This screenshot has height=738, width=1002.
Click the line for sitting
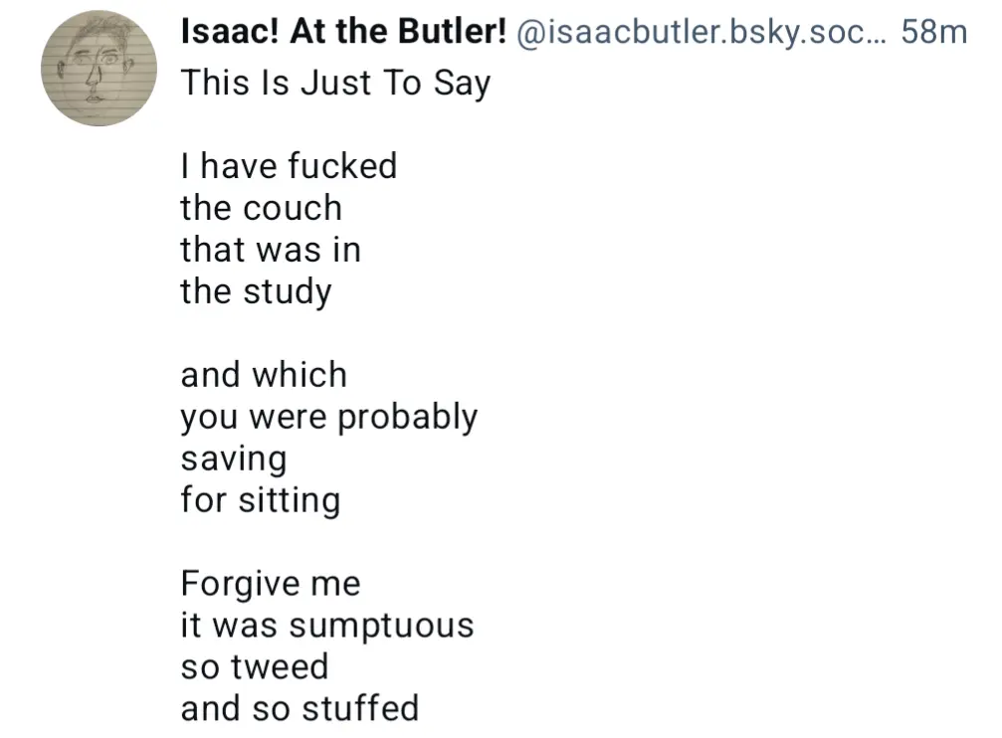coord(260,500)
